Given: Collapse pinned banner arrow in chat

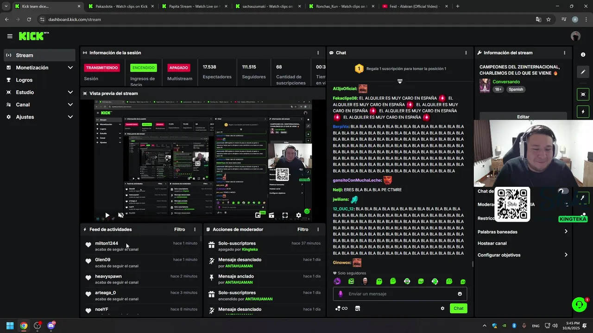Looking at the screenshot, I should pos(400,81).
